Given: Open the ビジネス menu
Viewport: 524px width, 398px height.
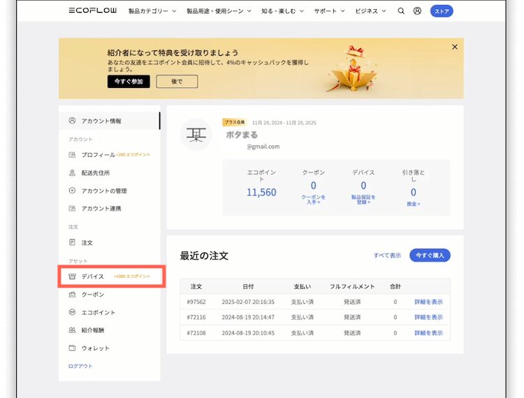Looking at the screenshot, I should [370, 11].
